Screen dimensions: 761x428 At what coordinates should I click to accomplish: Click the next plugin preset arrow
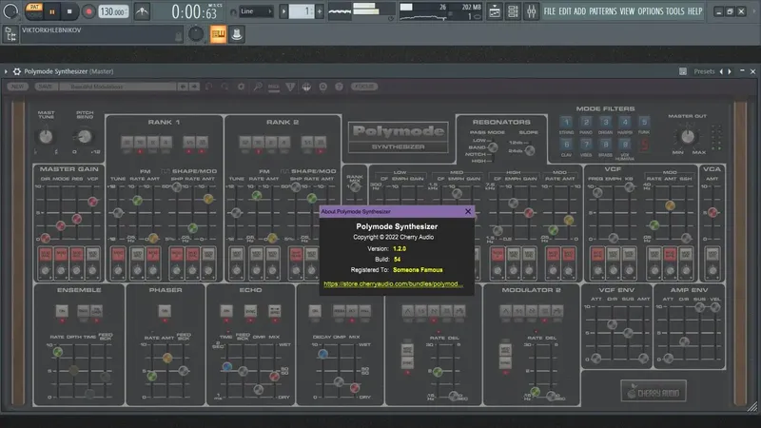pos(730,71)
